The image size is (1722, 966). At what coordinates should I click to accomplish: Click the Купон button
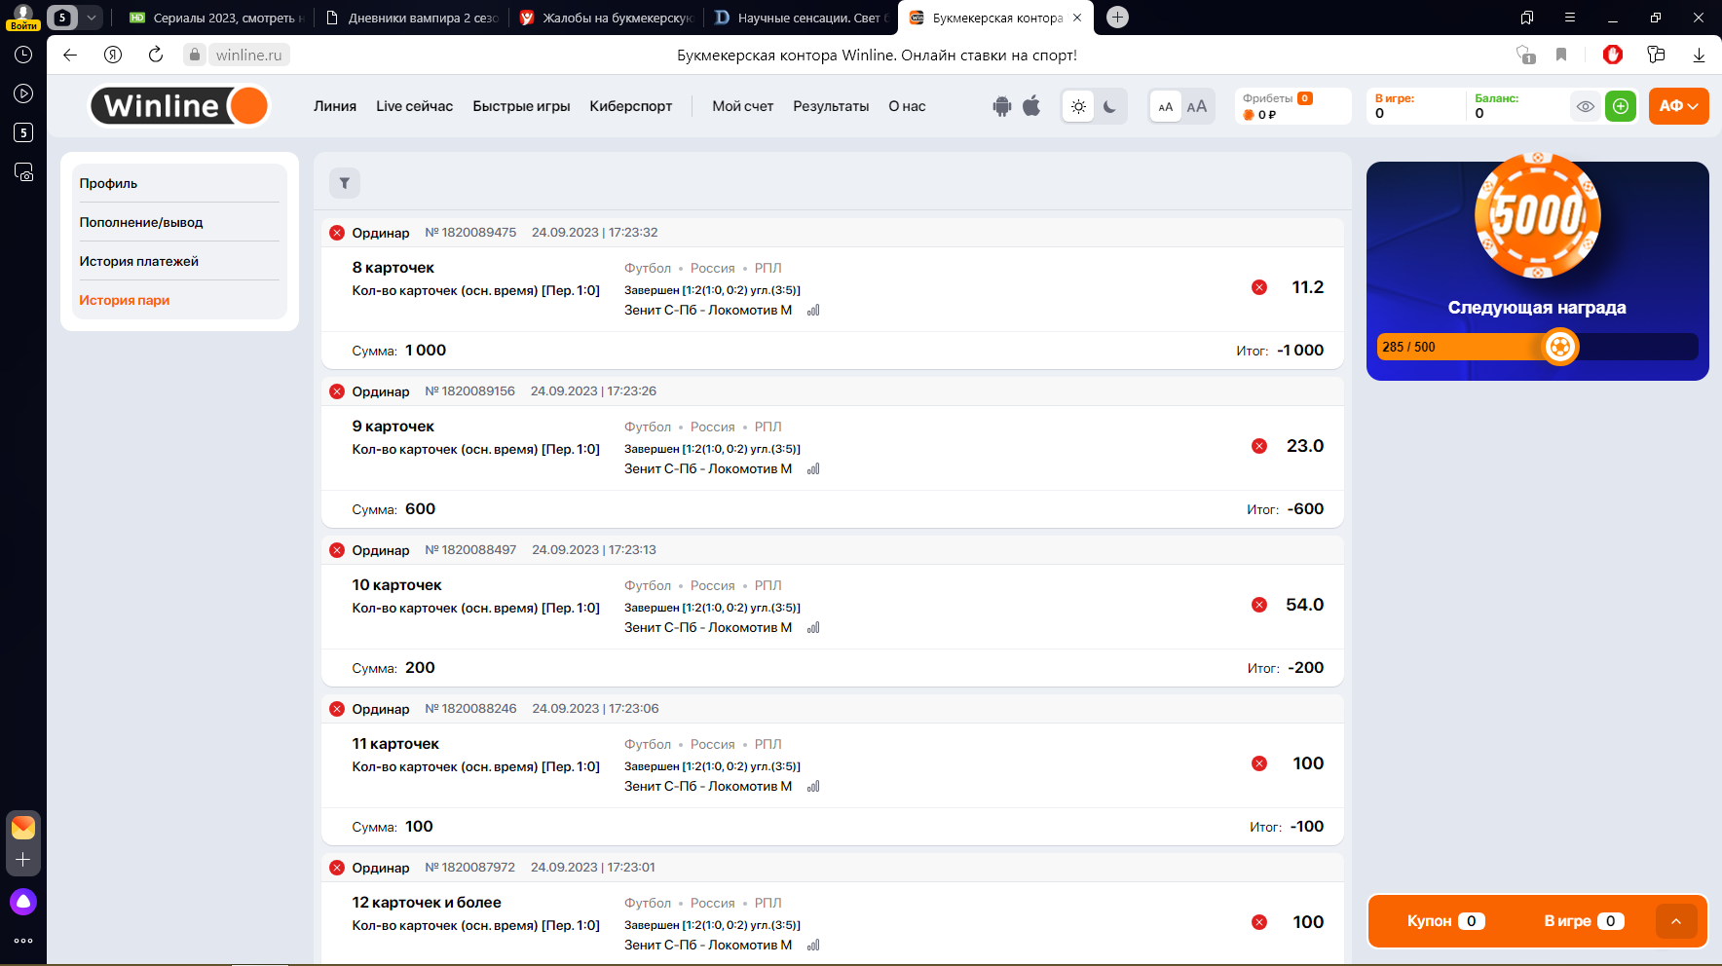point(1445,921)
